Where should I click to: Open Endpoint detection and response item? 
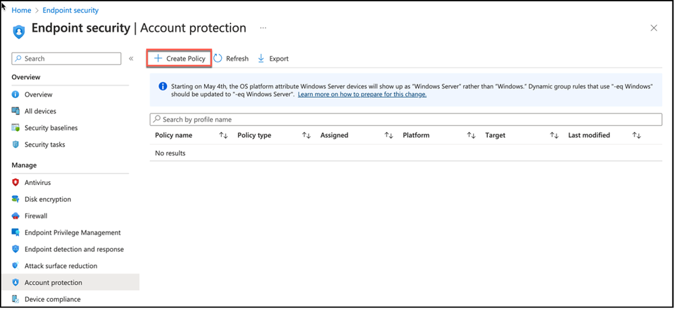pyautogui.click(x=74, y=249)
